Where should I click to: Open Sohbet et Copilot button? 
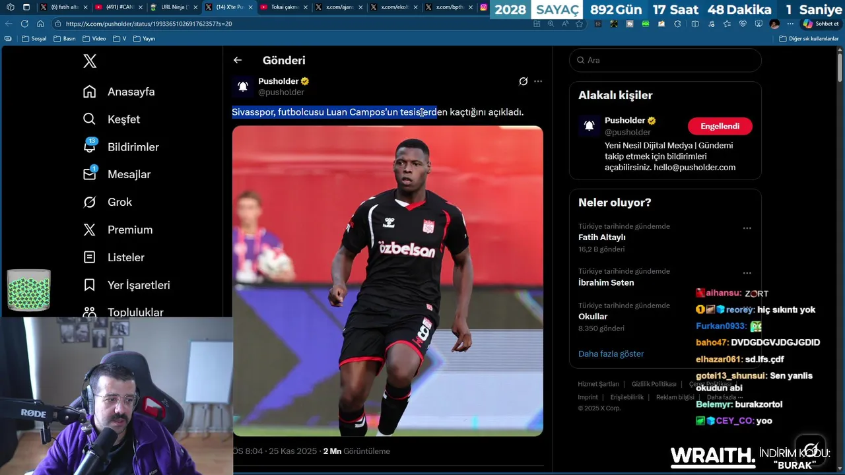point(821,24)
